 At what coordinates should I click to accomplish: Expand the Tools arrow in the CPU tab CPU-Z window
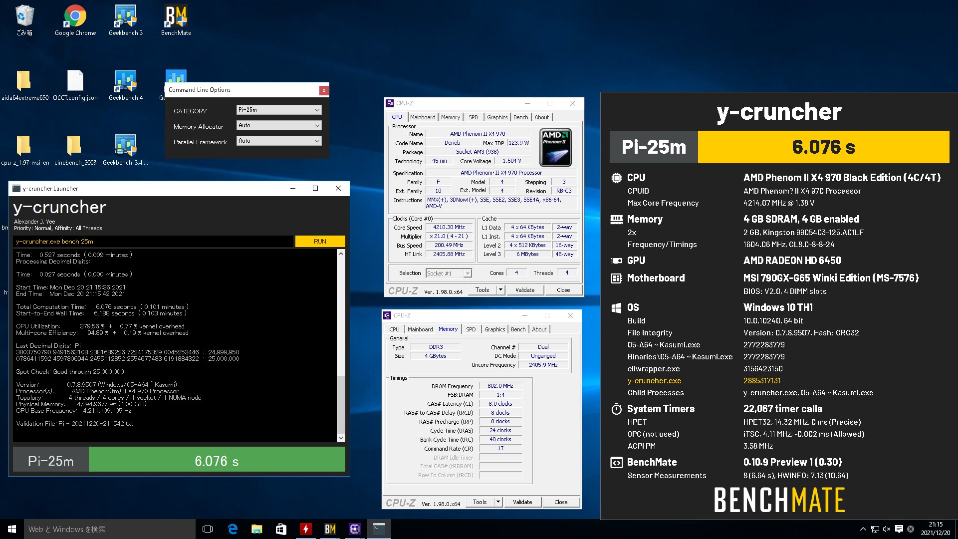click(x=500, y=290)
